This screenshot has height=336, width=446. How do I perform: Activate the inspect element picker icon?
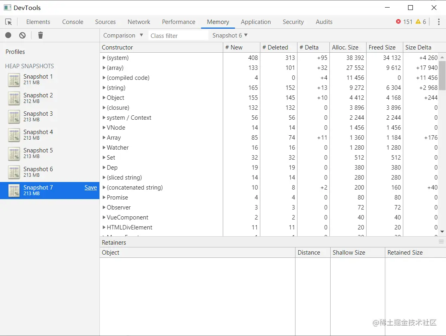pos(8,22)
